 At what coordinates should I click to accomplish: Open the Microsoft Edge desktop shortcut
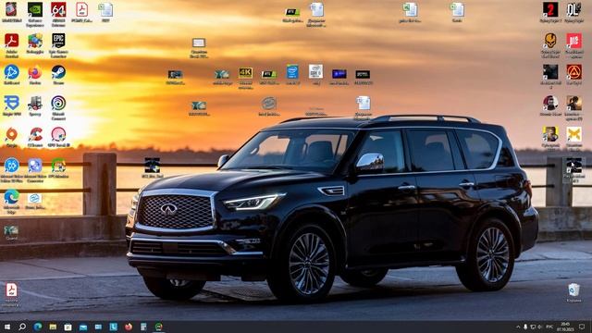coord(12,202)
